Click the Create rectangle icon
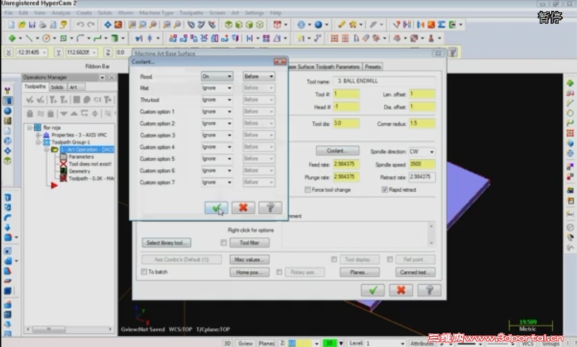577x347 pixels. tap(63, 38)
